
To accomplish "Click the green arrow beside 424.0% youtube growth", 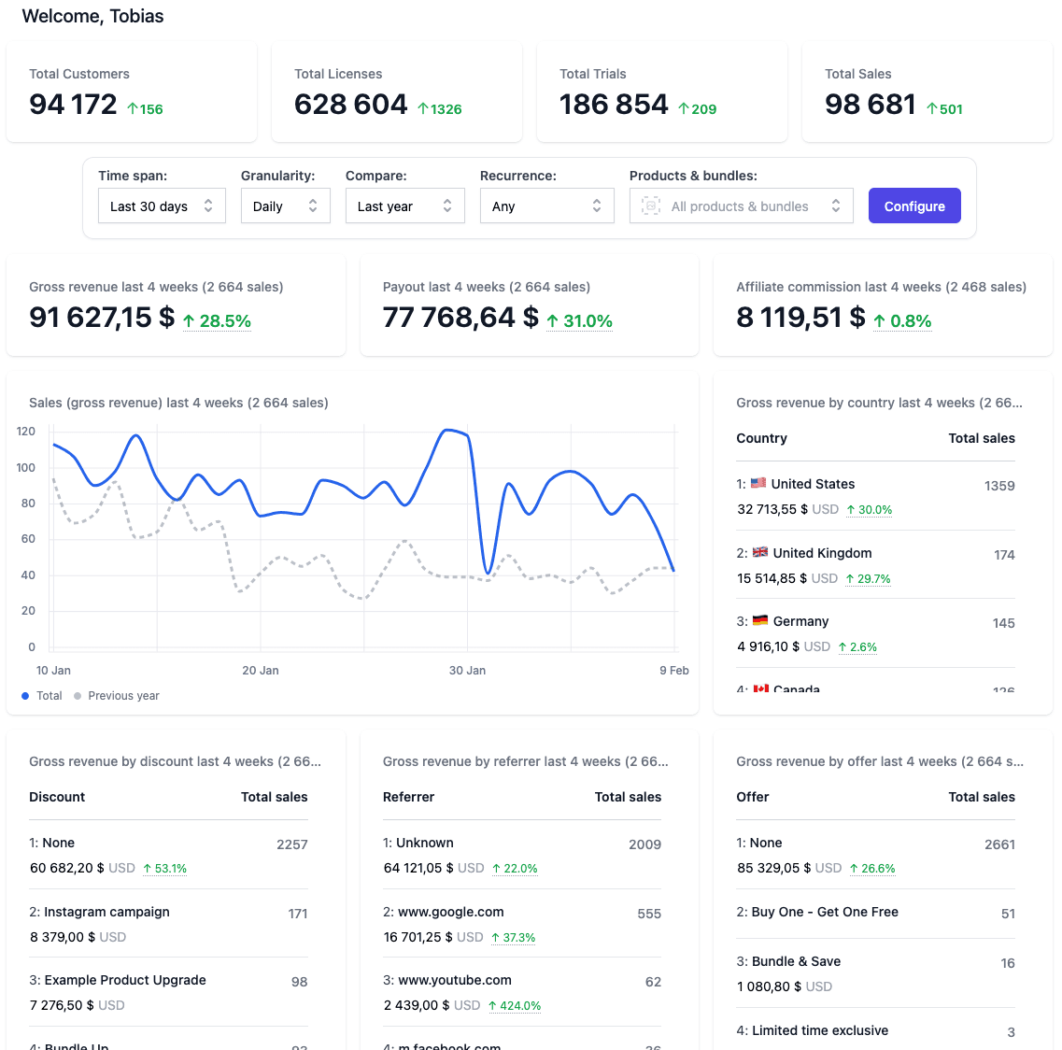I will coord(495,1006).
